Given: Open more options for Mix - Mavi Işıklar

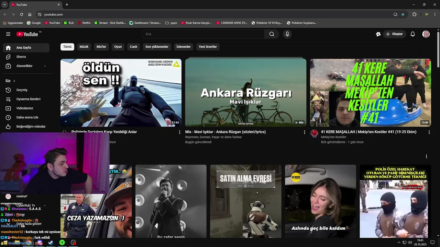Looking at the screenshot, I should 304,132.
